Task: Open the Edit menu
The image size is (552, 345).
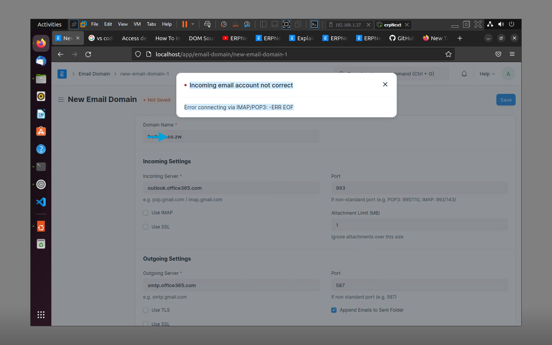Action: coord(108,24)
